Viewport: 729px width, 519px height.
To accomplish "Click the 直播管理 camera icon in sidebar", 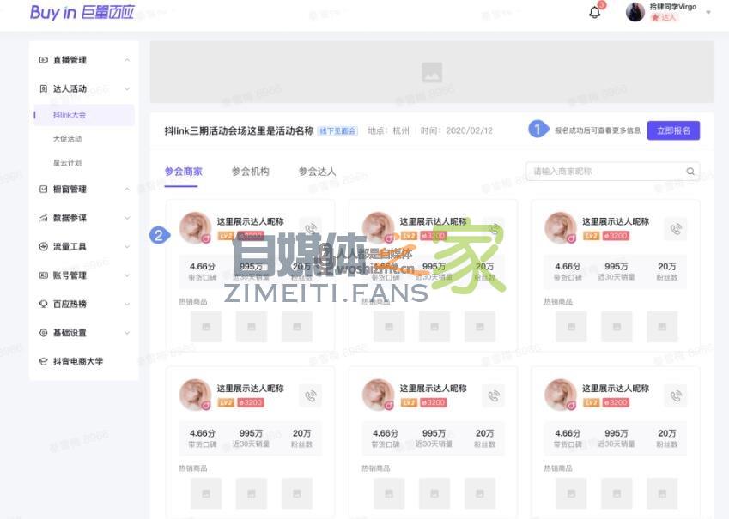I will 44,60.
